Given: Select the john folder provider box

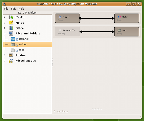Looking at the screenshot, I should [x=126, y=32].
